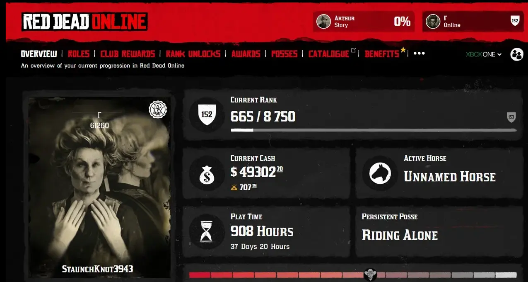The width and height of the screenshot is (528, 282).
Task: Click the Arthur story avatar icon
Action: tap(324, 22)
